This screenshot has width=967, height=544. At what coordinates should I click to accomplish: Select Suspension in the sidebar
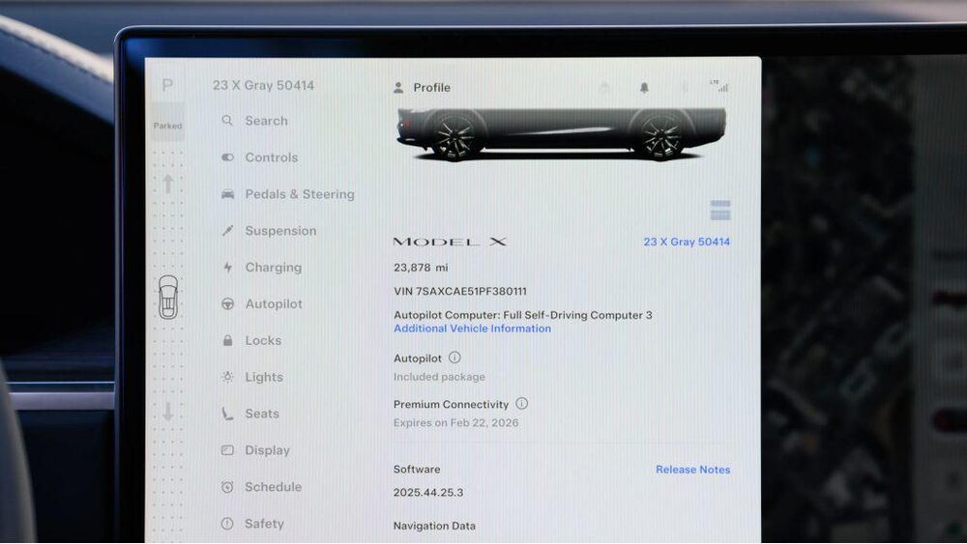(x=279, y=231)
